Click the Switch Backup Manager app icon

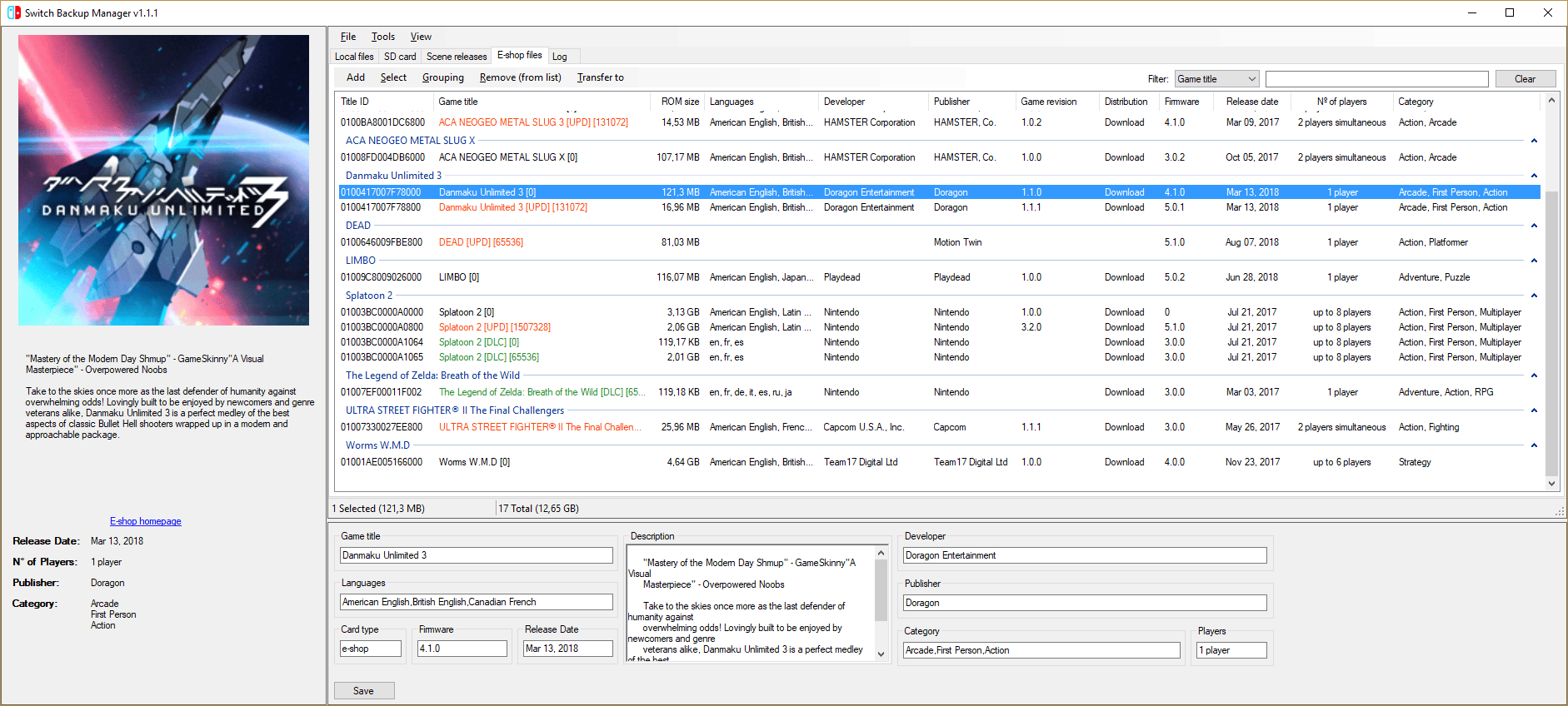13,12
